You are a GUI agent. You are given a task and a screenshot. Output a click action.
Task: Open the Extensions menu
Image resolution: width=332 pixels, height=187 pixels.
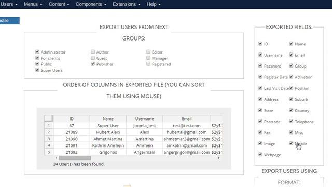(x=127, y=4)
